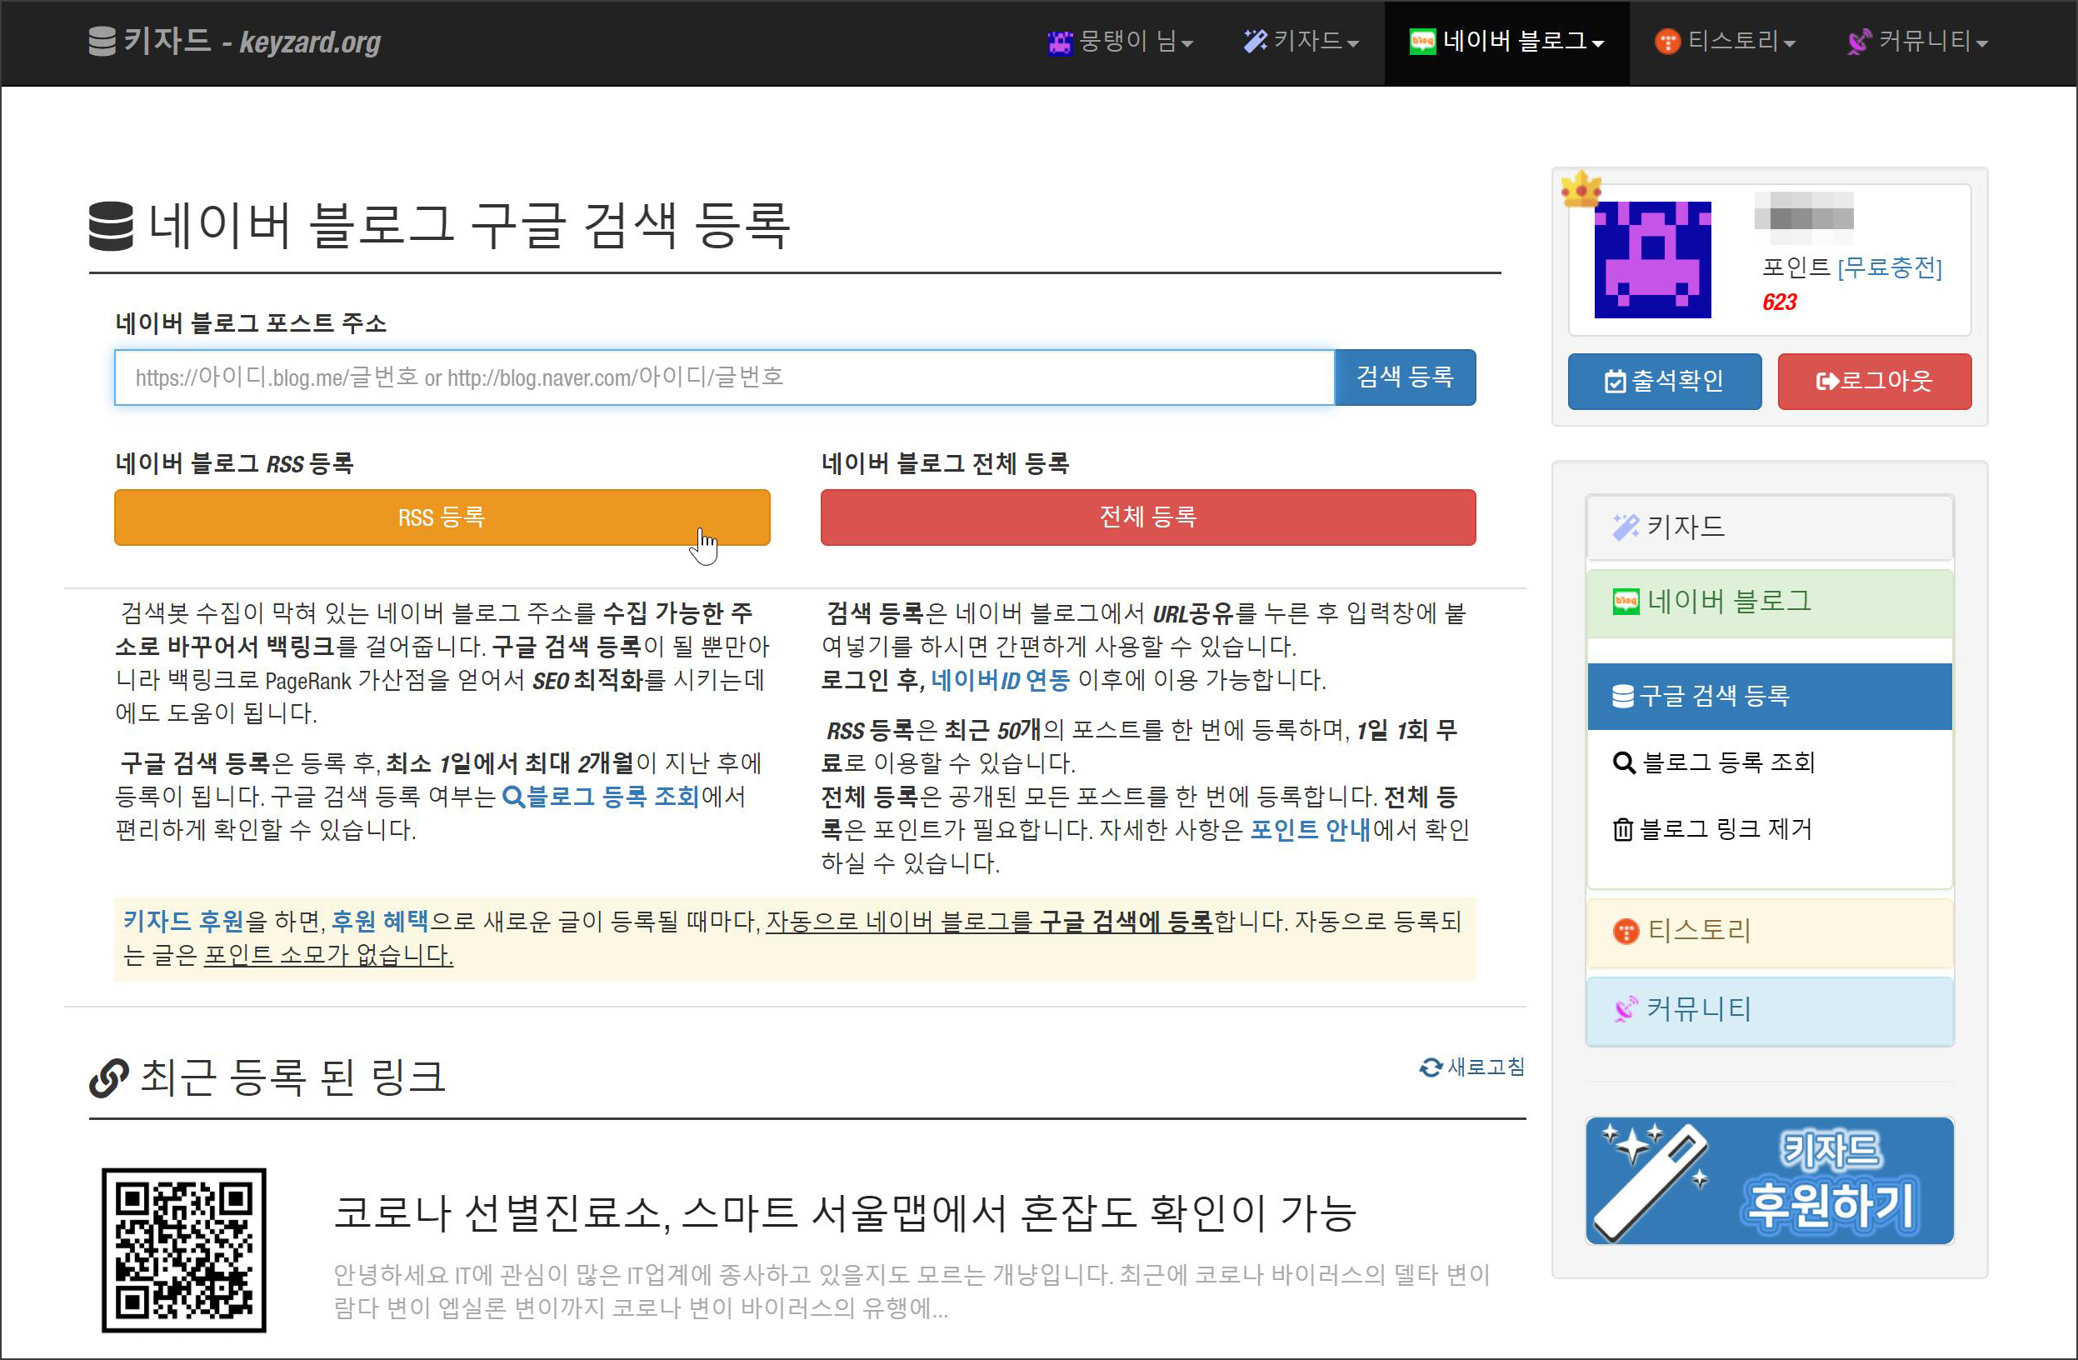This screenshot has height=1360, width=2078.
Task: Open the 커뮤니티 navbar dropdown
Action: 1917,41
